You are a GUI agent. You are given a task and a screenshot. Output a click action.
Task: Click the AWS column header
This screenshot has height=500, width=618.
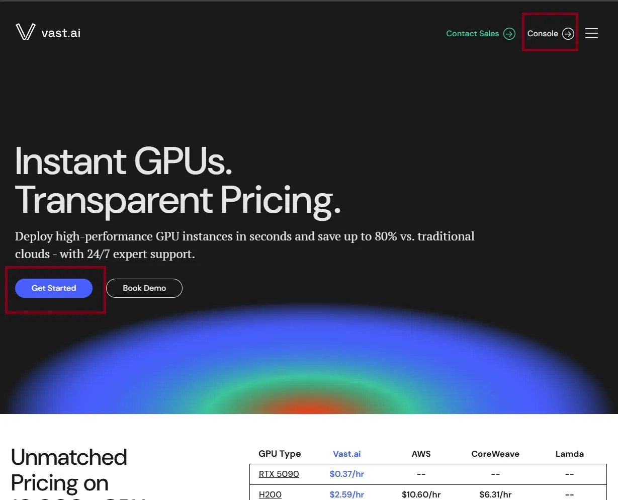click(x=421, y=454)
